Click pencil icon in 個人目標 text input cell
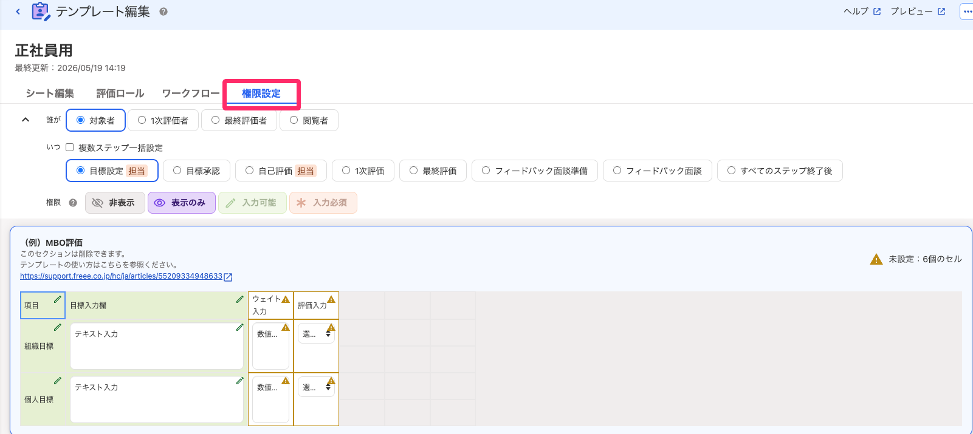 (x=240, y=381)
